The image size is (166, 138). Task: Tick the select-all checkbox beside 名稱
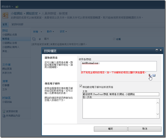pos(114,39)
